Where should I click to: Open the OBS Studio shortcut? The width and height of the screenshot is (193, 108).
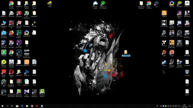tap(179, 33)
